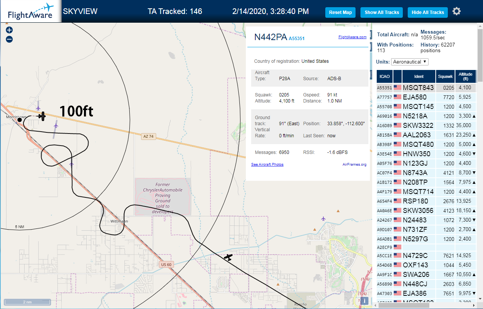Select the N448CJ aircraft row
The height and width of the screenshot is (309, 483).
[427, 284]
